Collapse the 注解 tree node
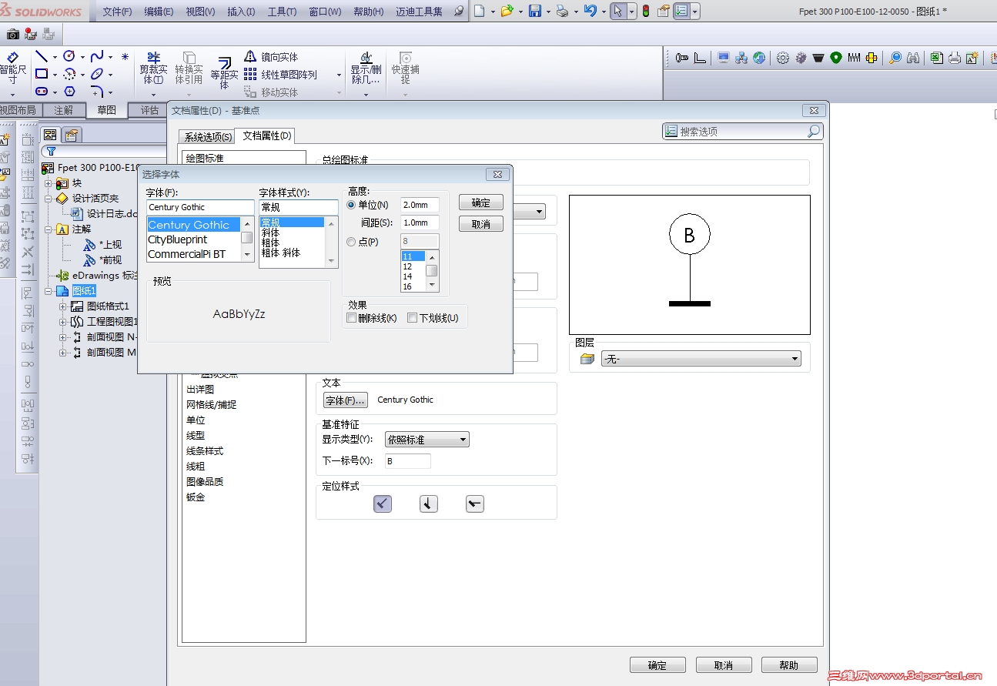This screenshot has height=686, width=997. 49,229
